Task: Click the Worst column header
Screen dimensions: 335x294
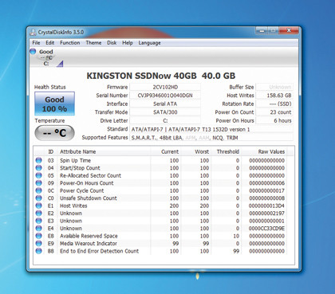Action: tap(196, 151)
